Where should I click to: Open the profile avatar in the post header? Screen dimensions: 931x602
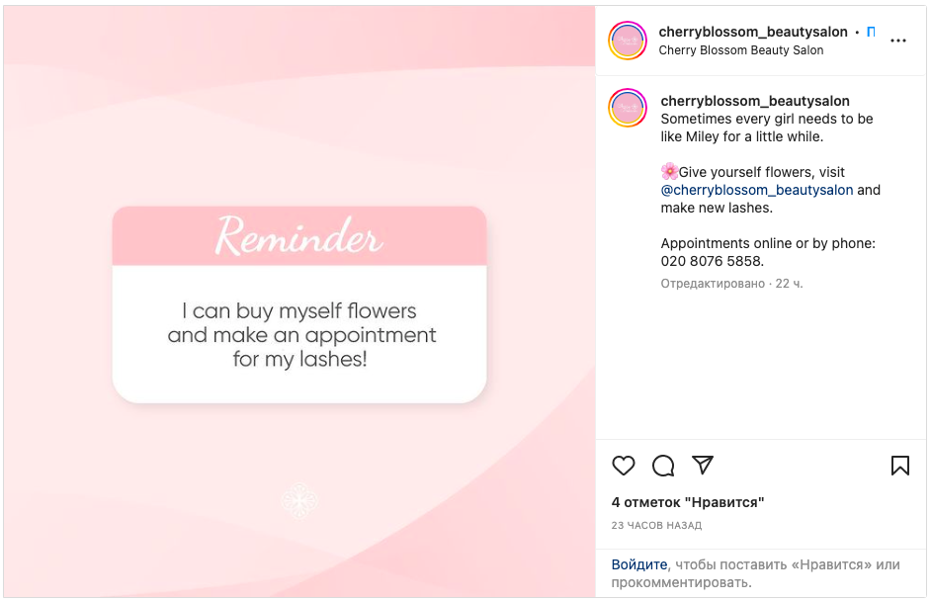coord(628,41)
